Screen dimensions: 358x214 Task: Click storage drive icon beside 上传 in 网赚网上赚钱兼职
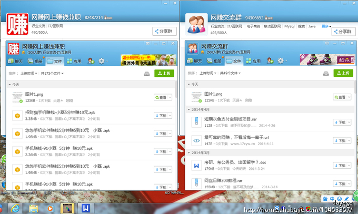pos(147,74)
